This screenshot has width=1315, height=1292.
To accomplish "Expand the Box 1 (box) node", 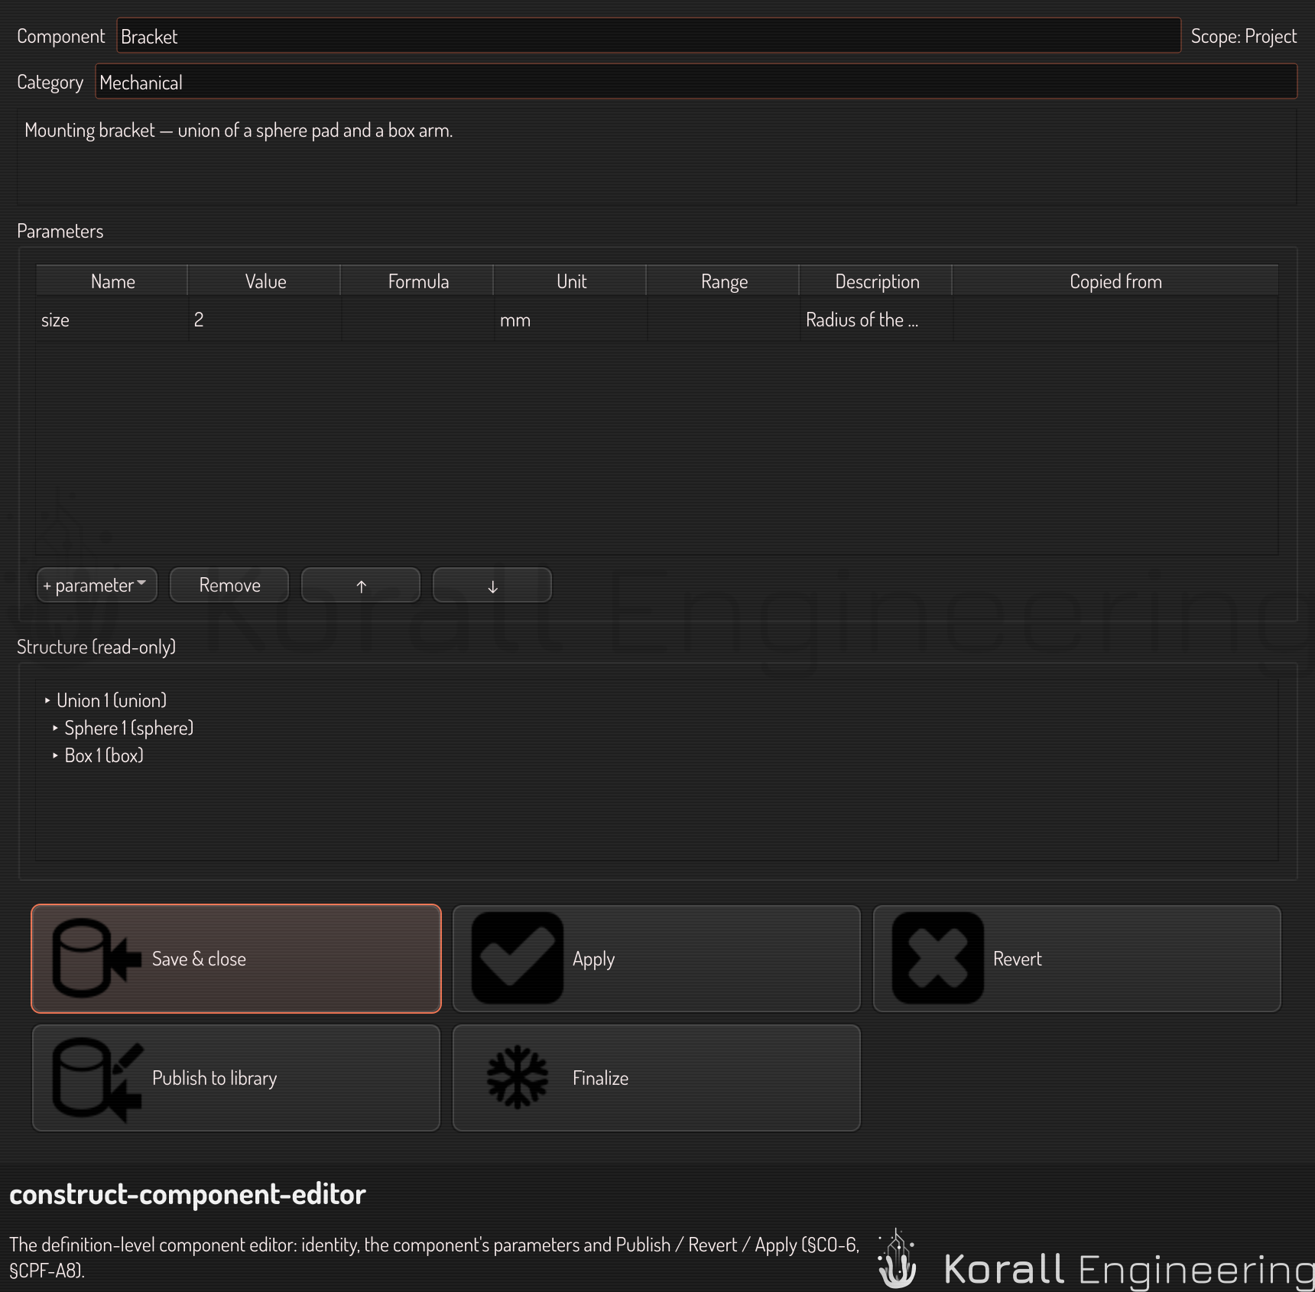I will [55, 755].
